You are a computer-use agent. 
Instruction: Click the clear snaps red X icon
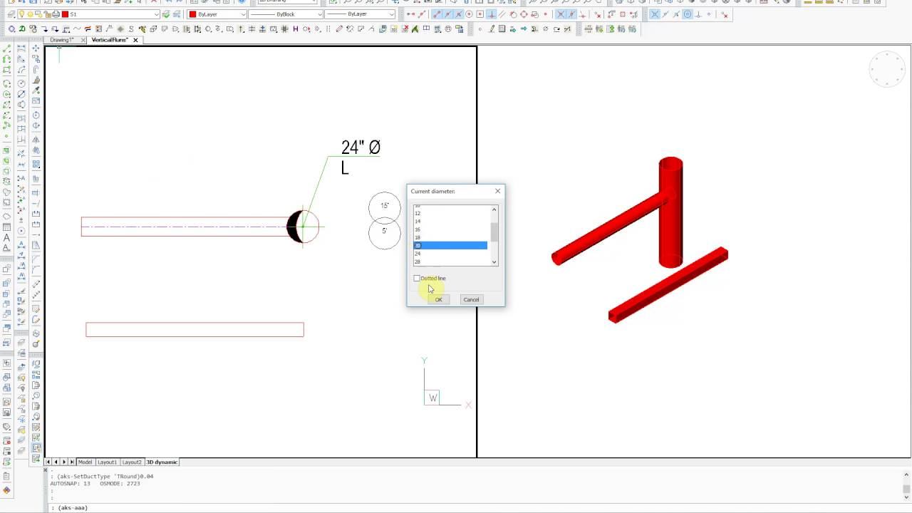click(598, 14)
